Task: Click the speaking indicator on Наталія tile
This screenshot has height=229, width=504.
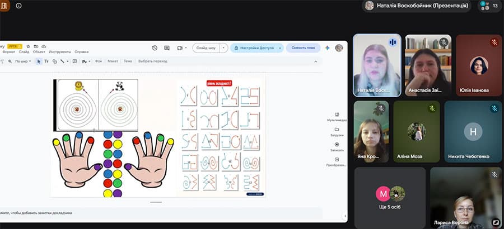Action: point(393,42)
